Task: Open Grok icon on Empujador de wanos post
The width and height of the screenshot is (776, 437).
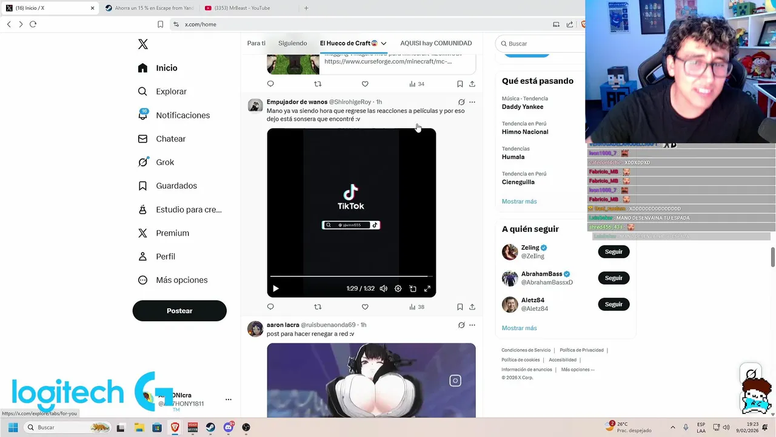Action: [461, 102]
